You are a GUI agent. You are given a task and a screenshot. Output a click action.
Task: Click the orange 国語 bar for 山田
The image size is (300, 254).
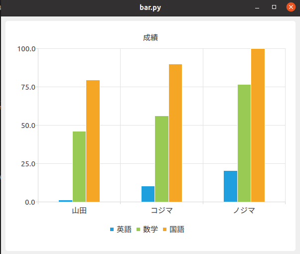pyautogui.click(x=93, y=141)
